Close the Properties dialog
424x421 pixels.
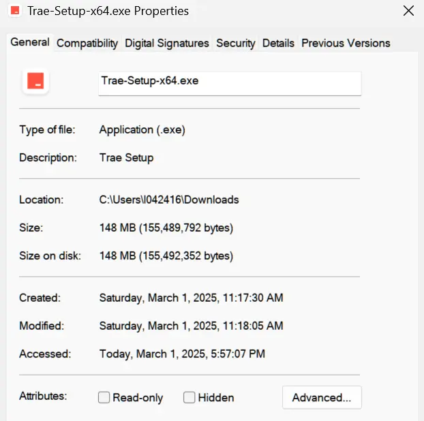408,11
